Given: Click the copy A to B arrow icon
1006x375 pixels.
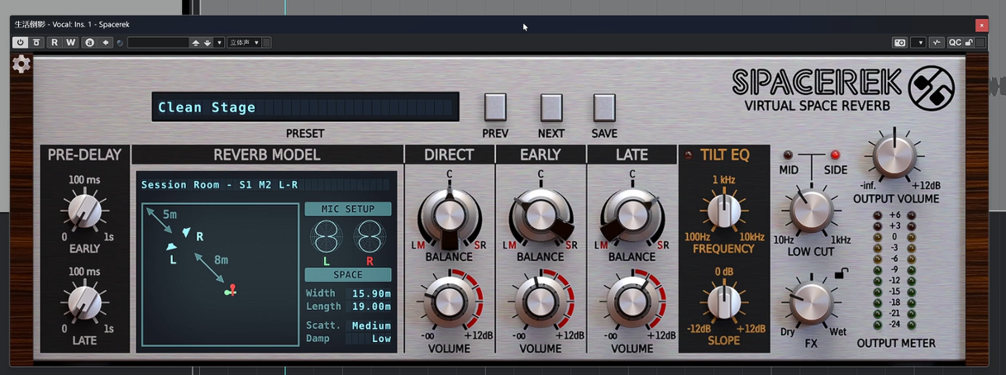Looking at the screenshot, I should click(106, 42).
